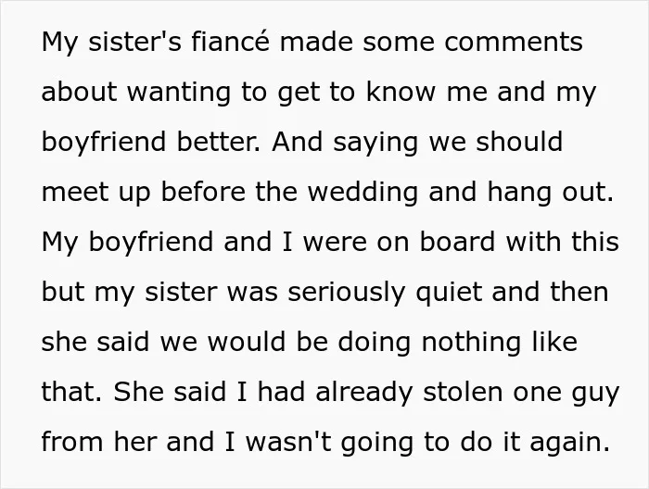The height and width of the screenshot is (489, 649).
Task: Click the phrase "My sister's" at start
Action: click(x=111, y=43)
